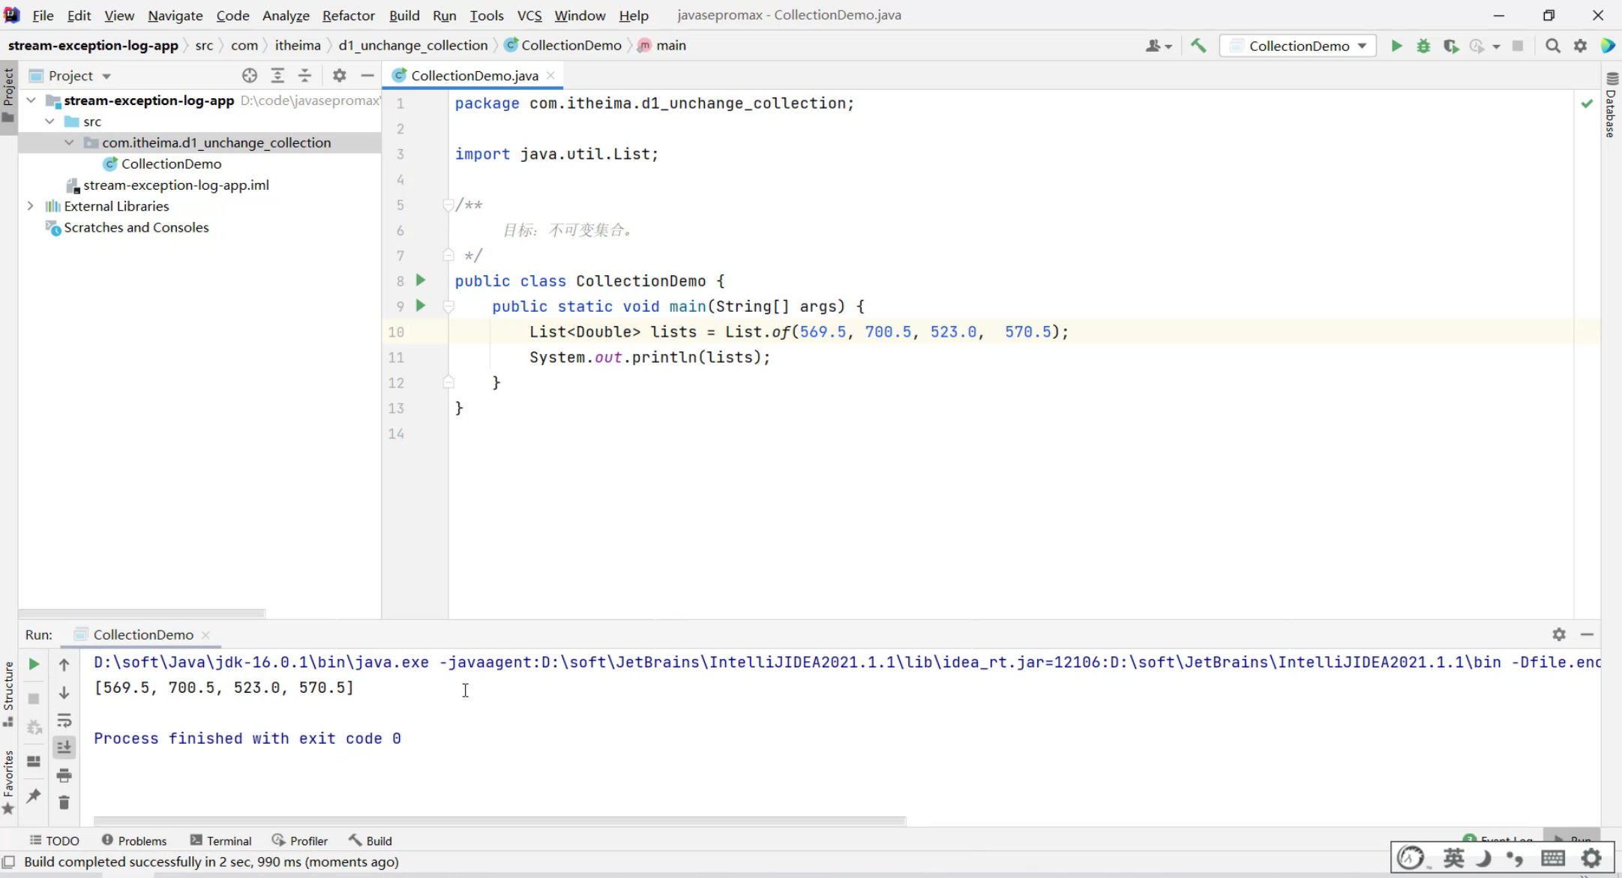This screenshot has width=1622, height=878.
Task: Click the main method breadcrumb
Action: pos(670,45)
